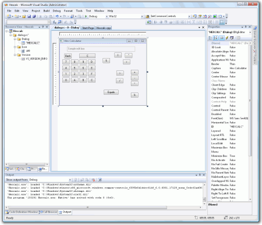Switch to the Start Page tab
This screenshot has width=262, height=225.
point(88,28)
